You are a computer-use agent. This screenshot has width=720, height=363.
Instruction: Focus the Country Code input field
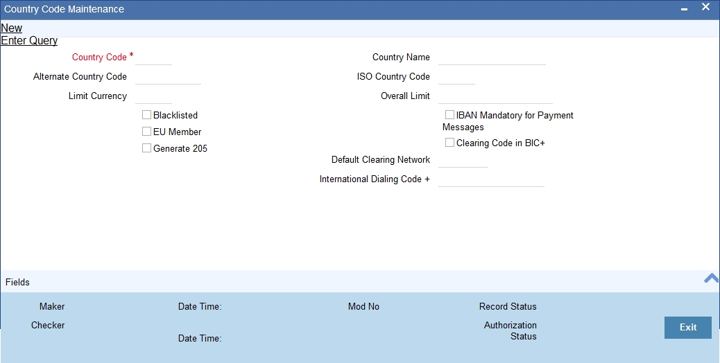(153, 57)
